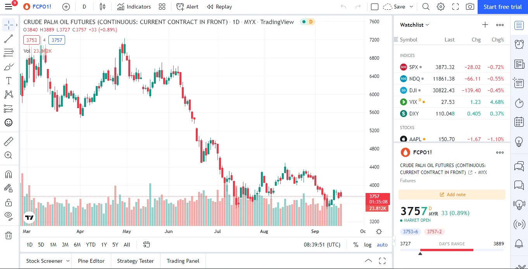Toggle hide all drawings eye icon
The image size is (528, 269).
(x=9, y=216)
